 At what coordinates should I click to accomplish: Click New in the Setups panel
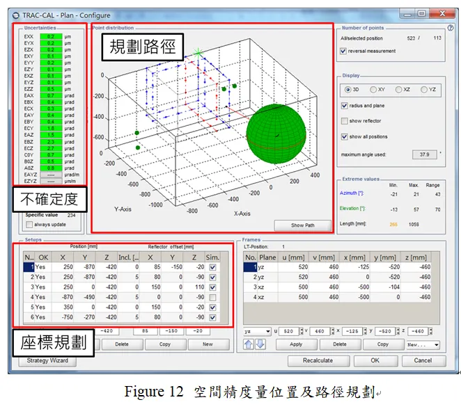208,344
